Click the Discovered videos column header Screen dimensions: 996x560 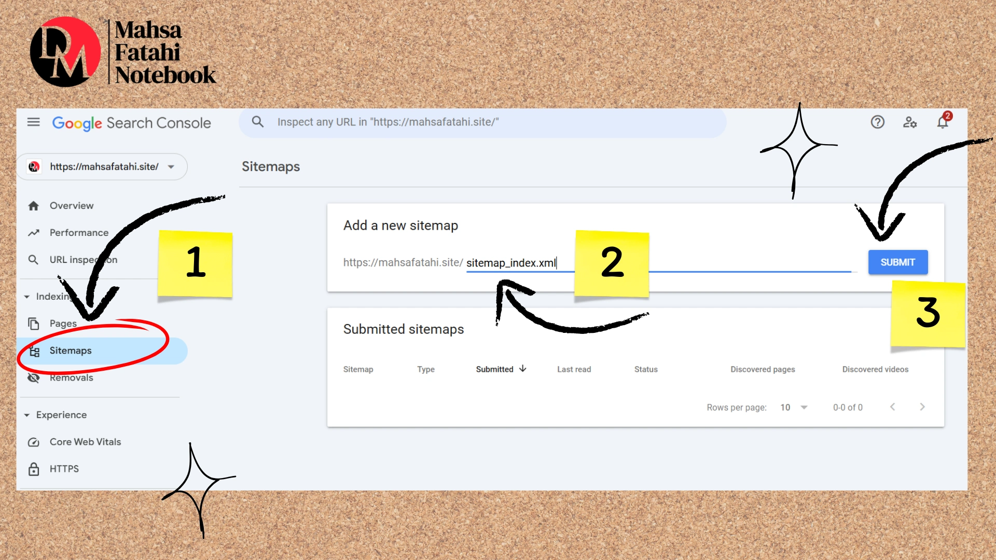(x=875, y=369)
